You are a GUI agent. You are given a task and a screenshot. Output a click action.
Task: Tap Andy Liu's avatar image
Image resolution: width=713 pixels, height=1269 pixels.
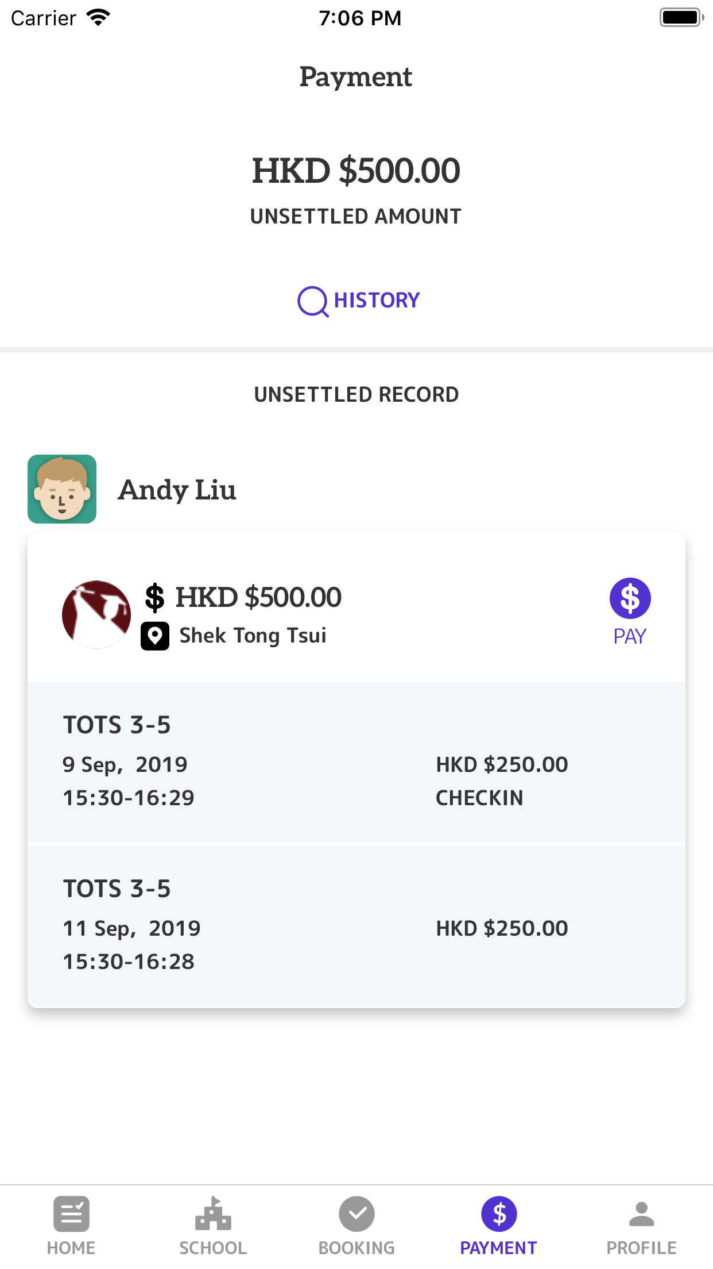point(62,489)
